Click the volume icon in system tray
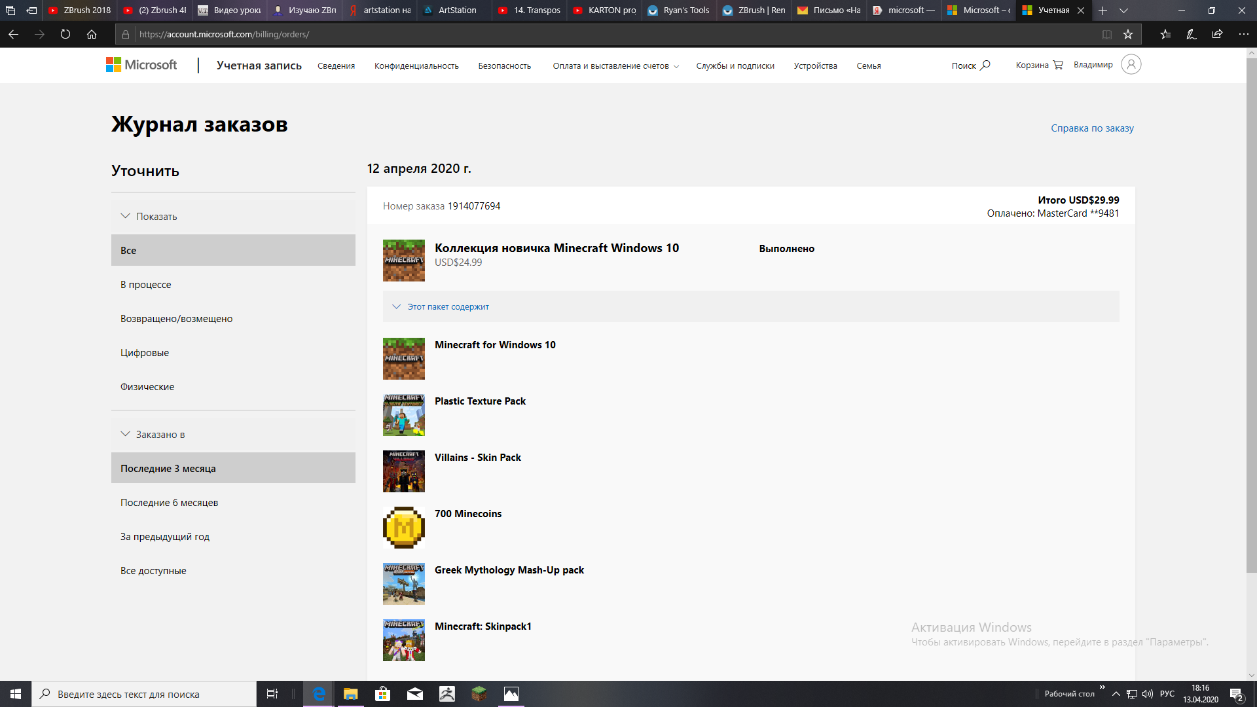This screenshot has width=1257, height=707. pyautogui.click(x=1148, y=694)
